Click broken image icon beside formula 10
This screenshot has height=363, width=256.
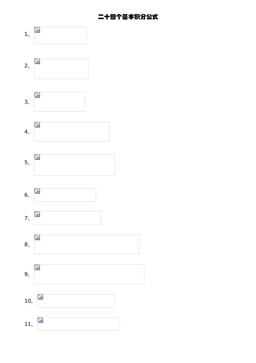[x=40, y=297]
